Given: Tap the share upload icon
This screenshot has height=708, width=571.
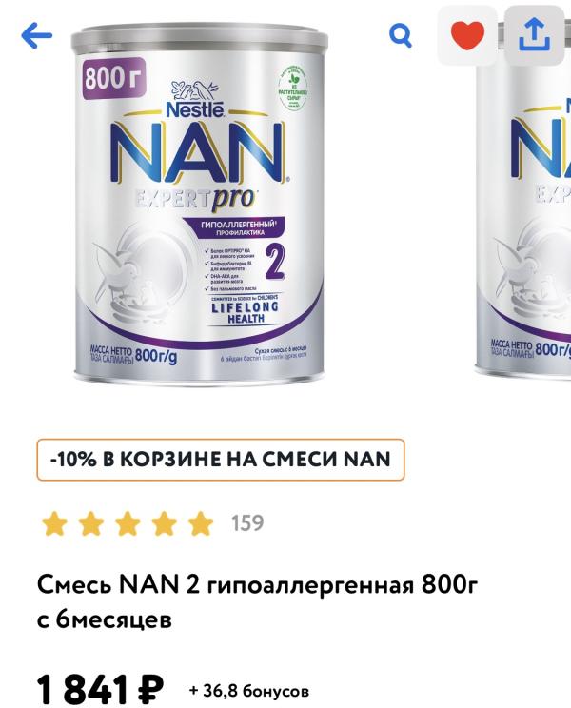Looking at the screenshot, I should coord(535,35).
